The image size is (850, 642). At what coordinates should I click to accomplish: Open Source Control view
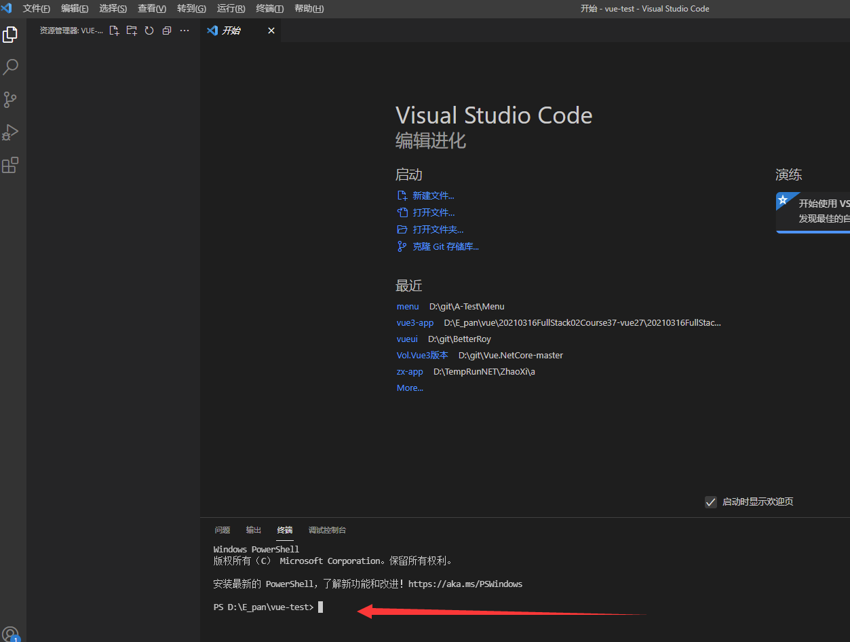coord(10,99)
